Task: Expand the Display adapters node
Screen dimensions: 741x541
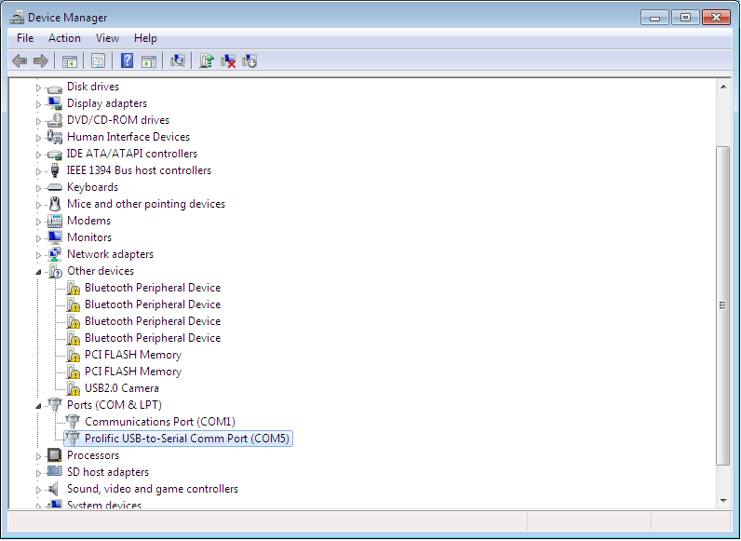Action: pos(39,104)
